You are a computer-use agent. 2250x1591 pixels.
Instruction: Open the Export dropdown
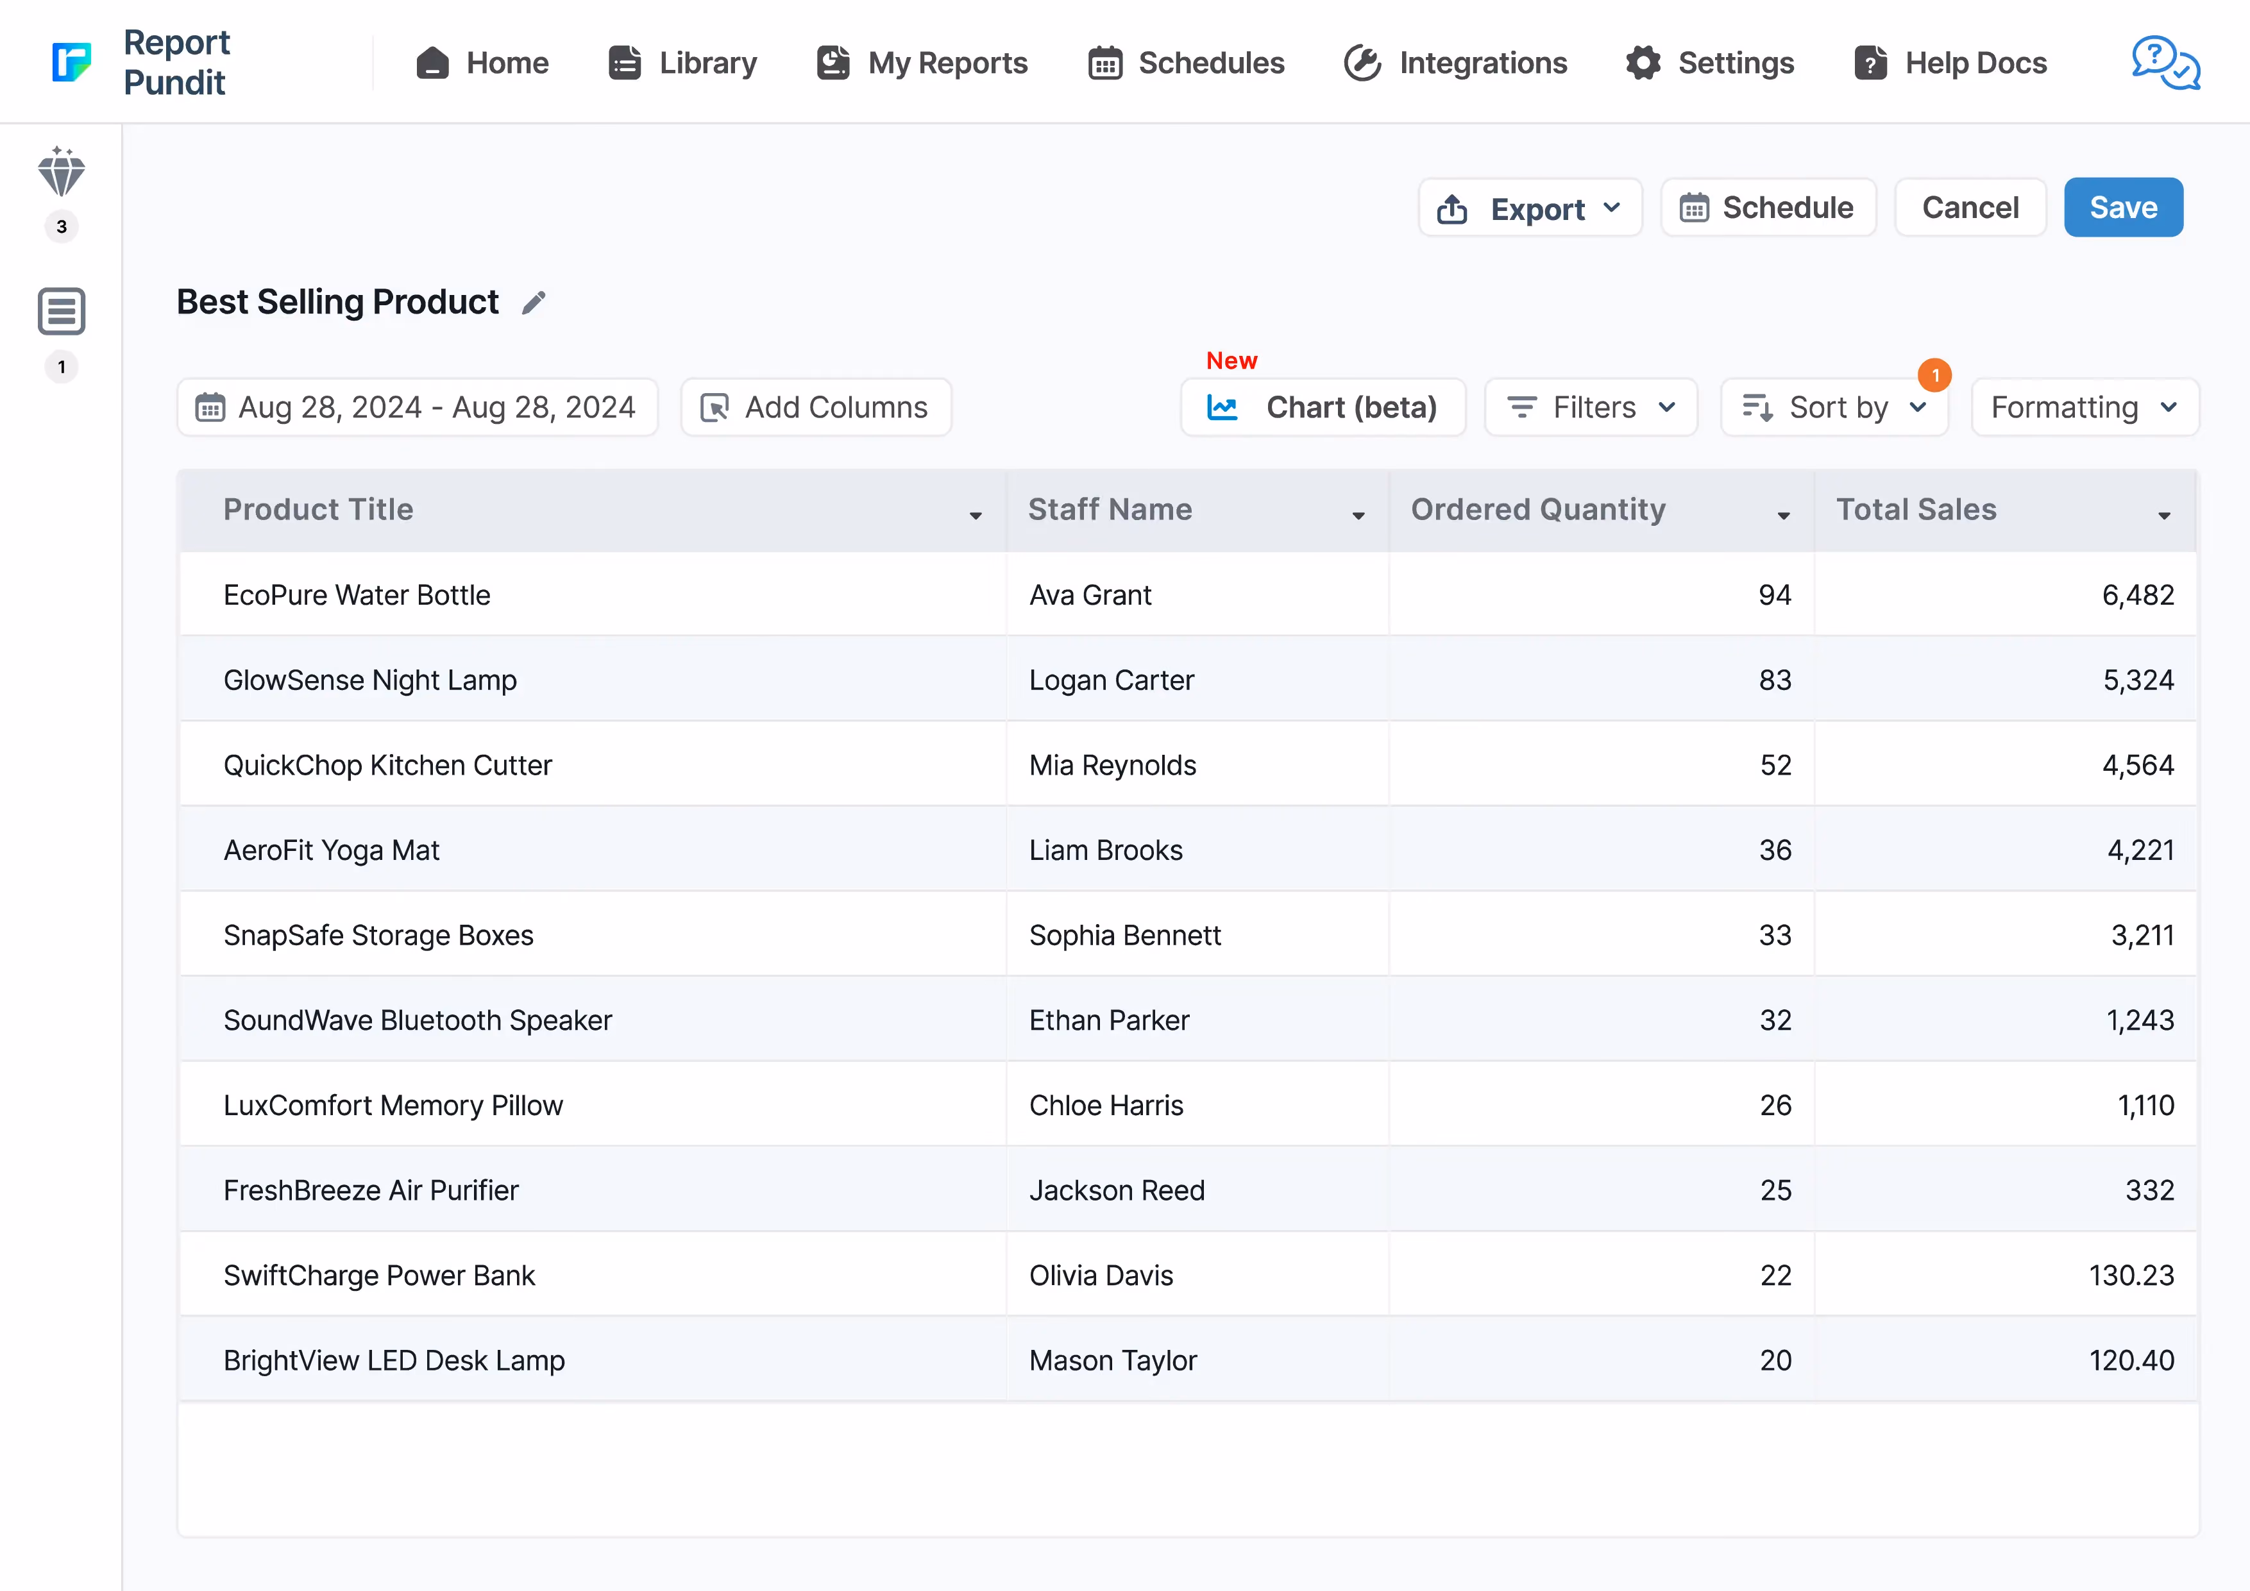tap(1530, 208)
